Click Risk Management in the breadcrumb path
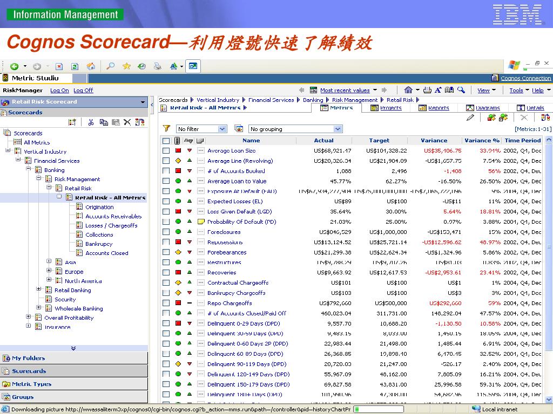 pyautogui.click(x=355, y=100)
